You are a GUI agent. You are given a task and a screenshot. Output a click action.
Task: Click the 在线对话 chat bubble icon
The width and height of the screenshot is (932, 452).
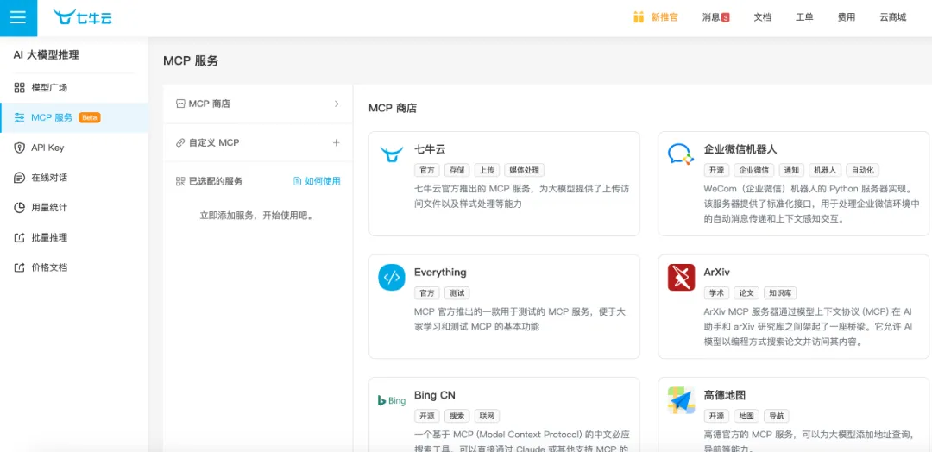click(20, 178)
